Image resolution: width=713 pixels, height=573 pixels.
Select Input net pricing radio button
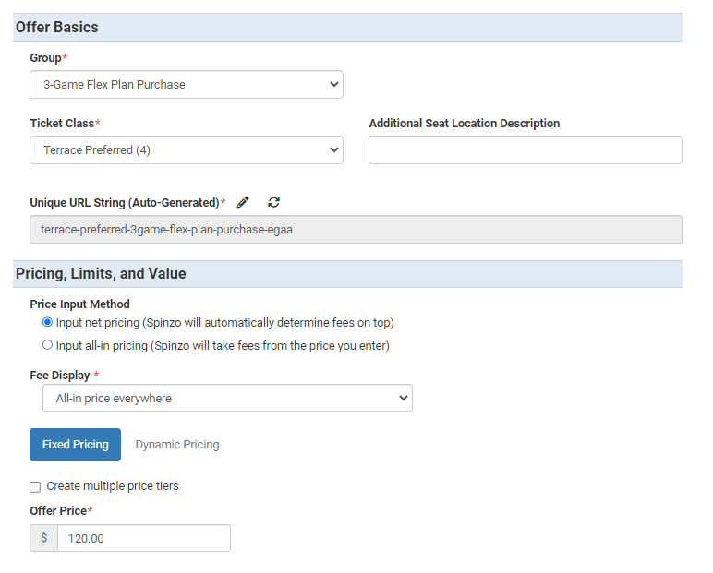[47, 322]
